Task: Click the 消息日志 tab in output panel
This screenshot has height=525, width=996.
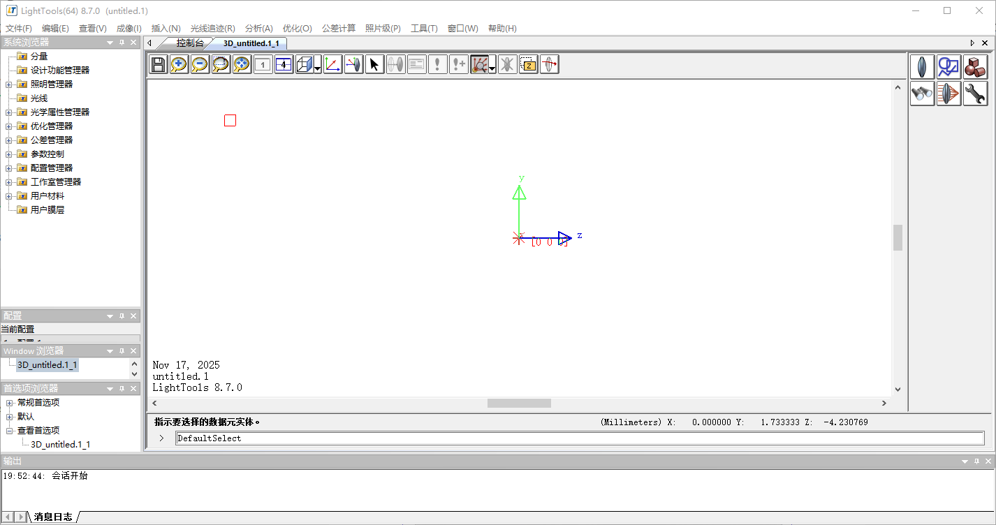Action: (53, 517)
